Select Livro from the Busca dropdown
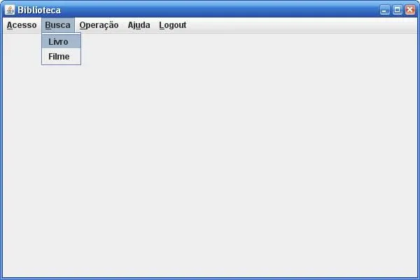Screen dimensions: 420x280 pos(61,41)
